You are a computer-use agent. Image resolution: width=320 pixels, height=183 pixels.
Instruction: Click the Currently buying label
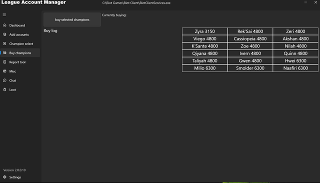pos(114,15)
